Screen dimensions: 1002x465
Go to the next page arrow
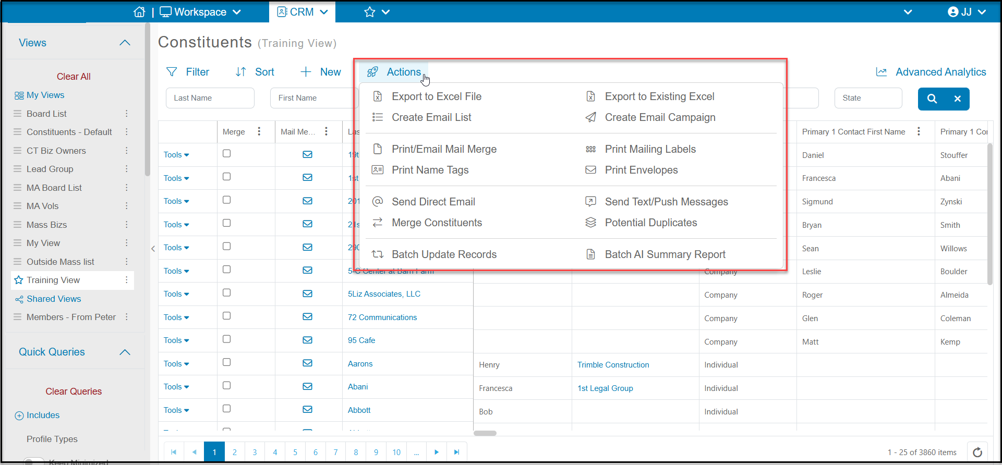tap(437, 452)
